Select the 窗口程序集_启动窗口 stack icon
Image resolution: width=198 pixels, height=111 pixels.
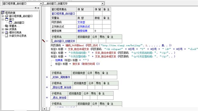click(7, 16)
